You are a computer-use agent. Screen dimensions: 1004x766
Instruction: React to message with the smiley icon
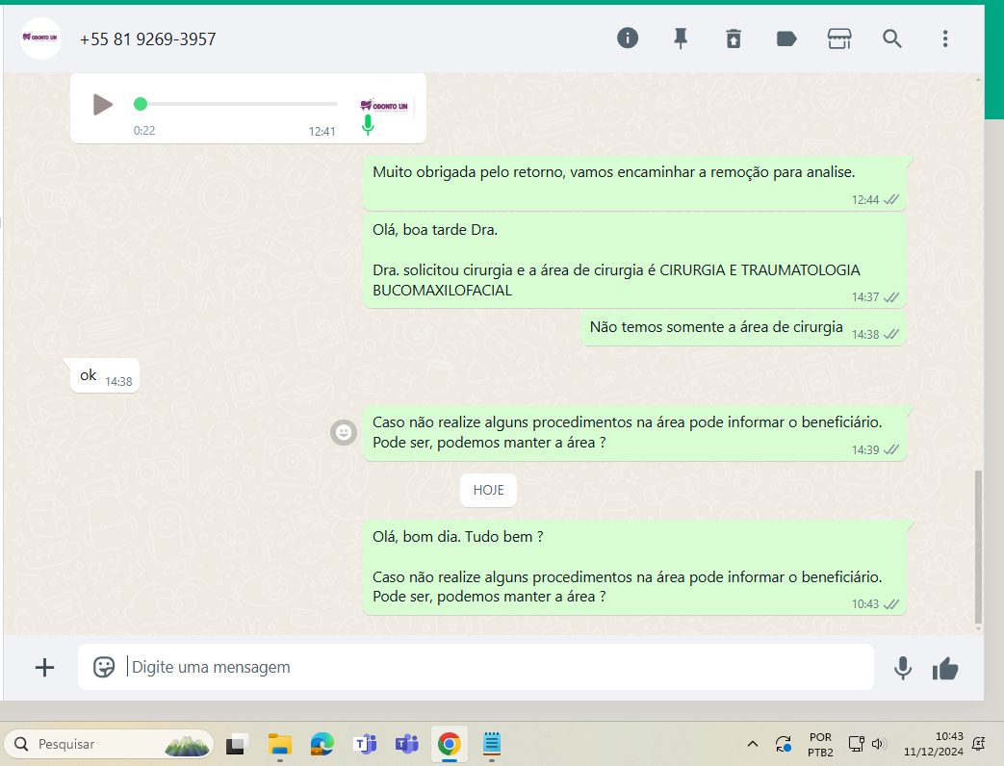343,433
